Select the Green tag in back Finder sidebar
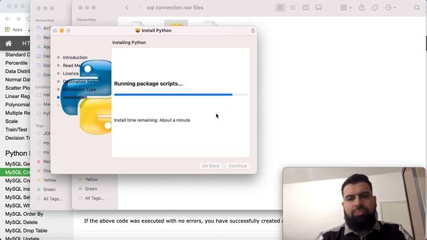Image resolution: width=427 pixels, height=240 pixels. click(x=49, y=189)
